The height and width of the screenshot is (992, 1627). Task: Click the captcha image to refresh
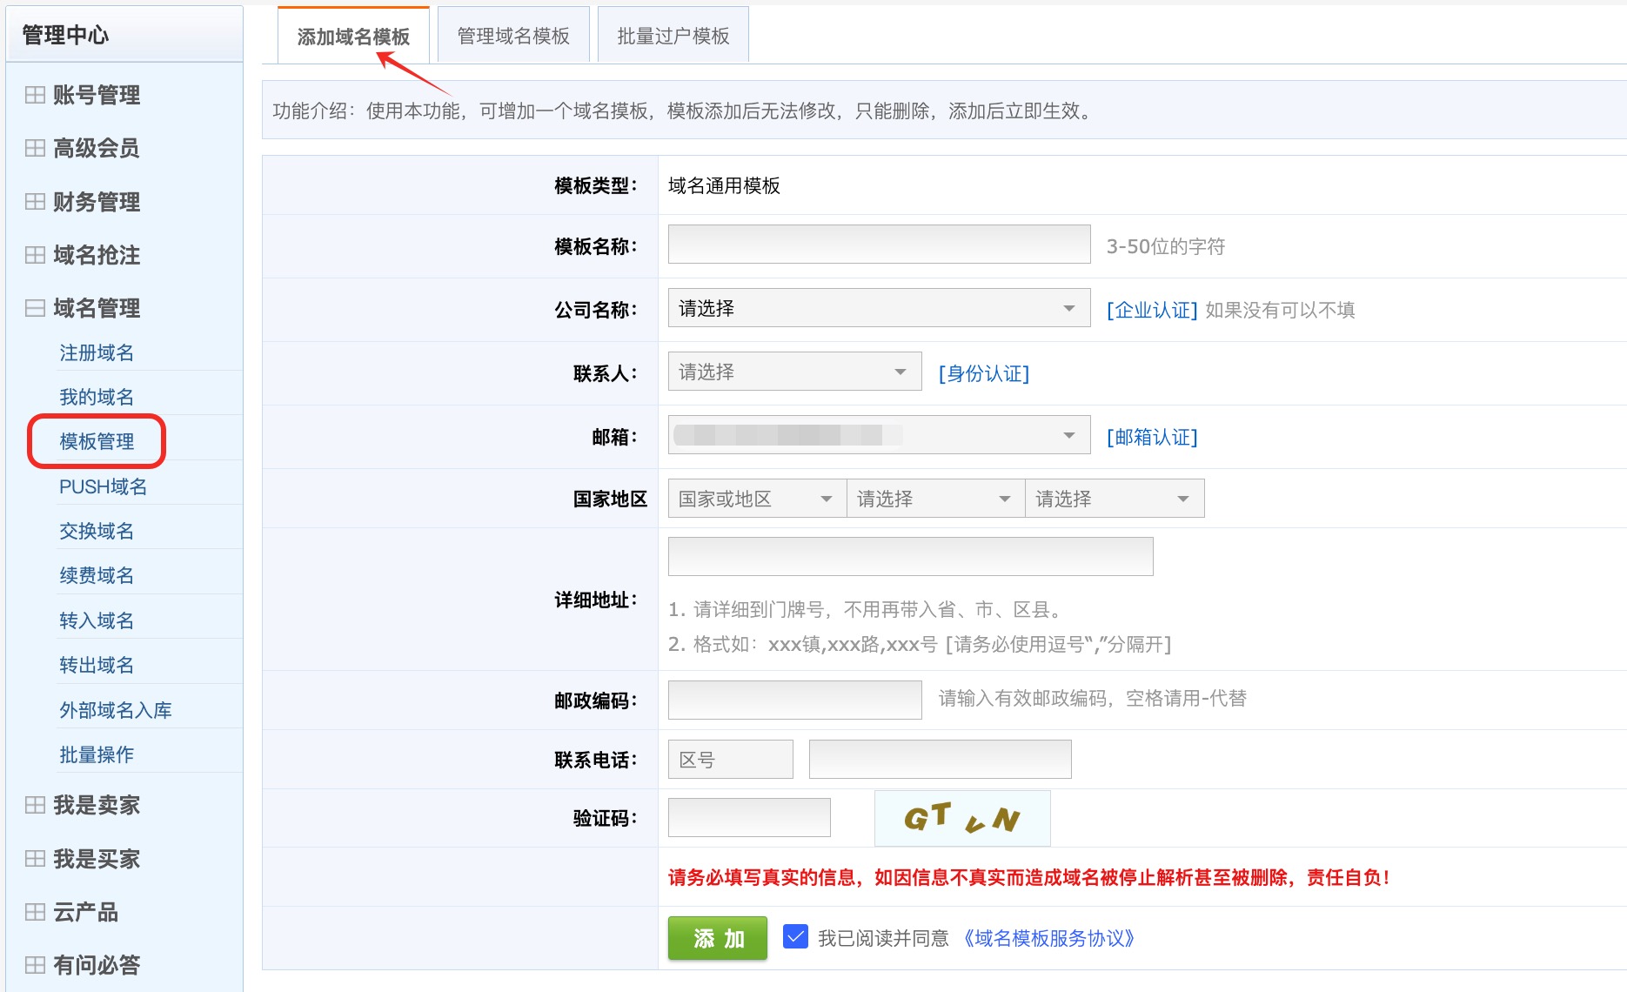pyautogui.click(x=961, y=818)
